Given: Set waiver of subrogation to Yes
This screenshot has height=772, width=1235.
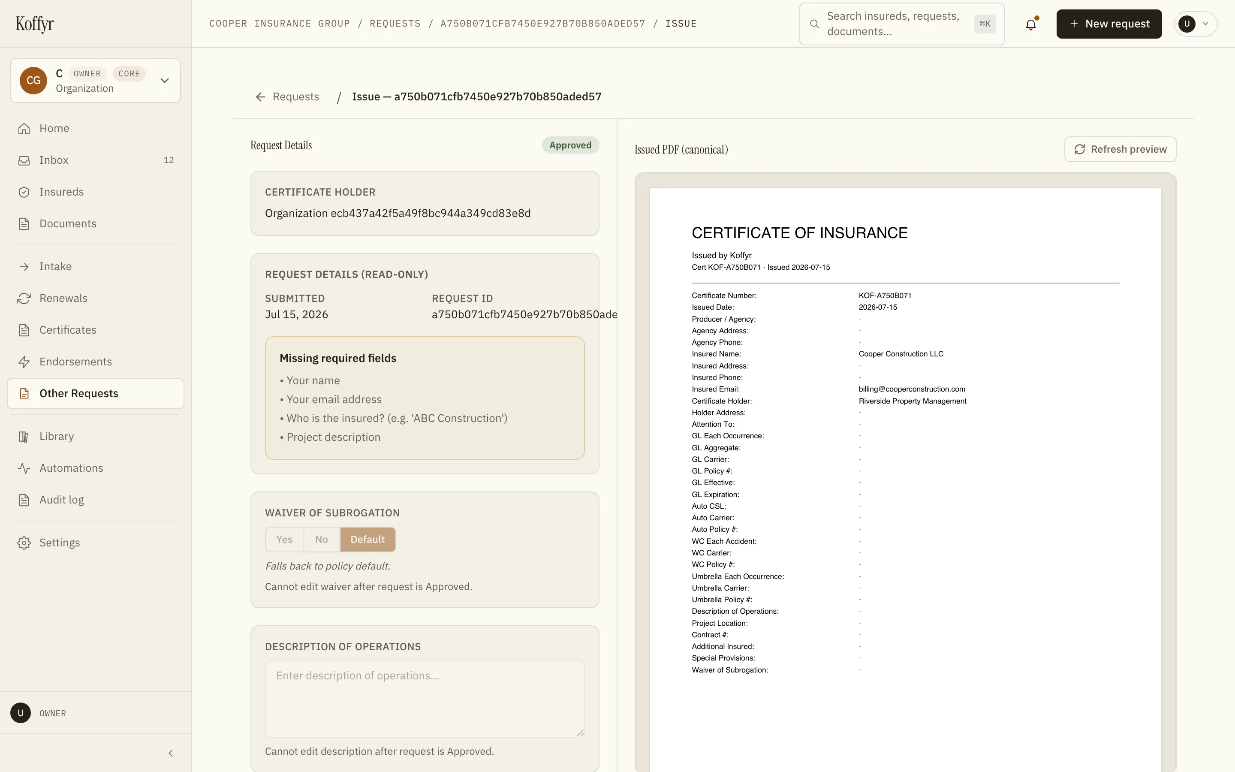Looking at the screenshot, I should point(284,540).
